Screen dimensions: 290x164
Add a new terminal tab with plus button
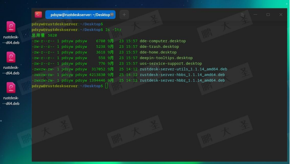click(124, 15)
